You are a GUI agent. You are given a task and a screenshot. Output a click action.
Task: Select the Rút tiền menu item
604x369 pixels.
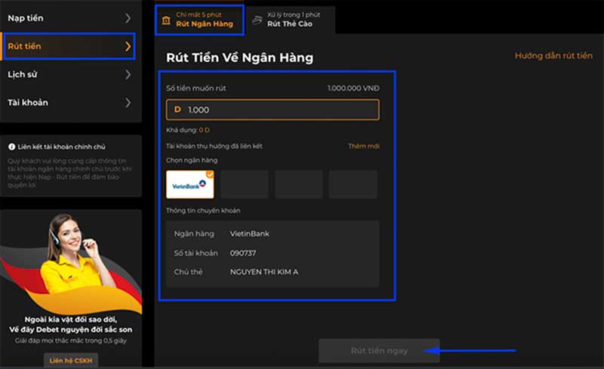point(70,46)
